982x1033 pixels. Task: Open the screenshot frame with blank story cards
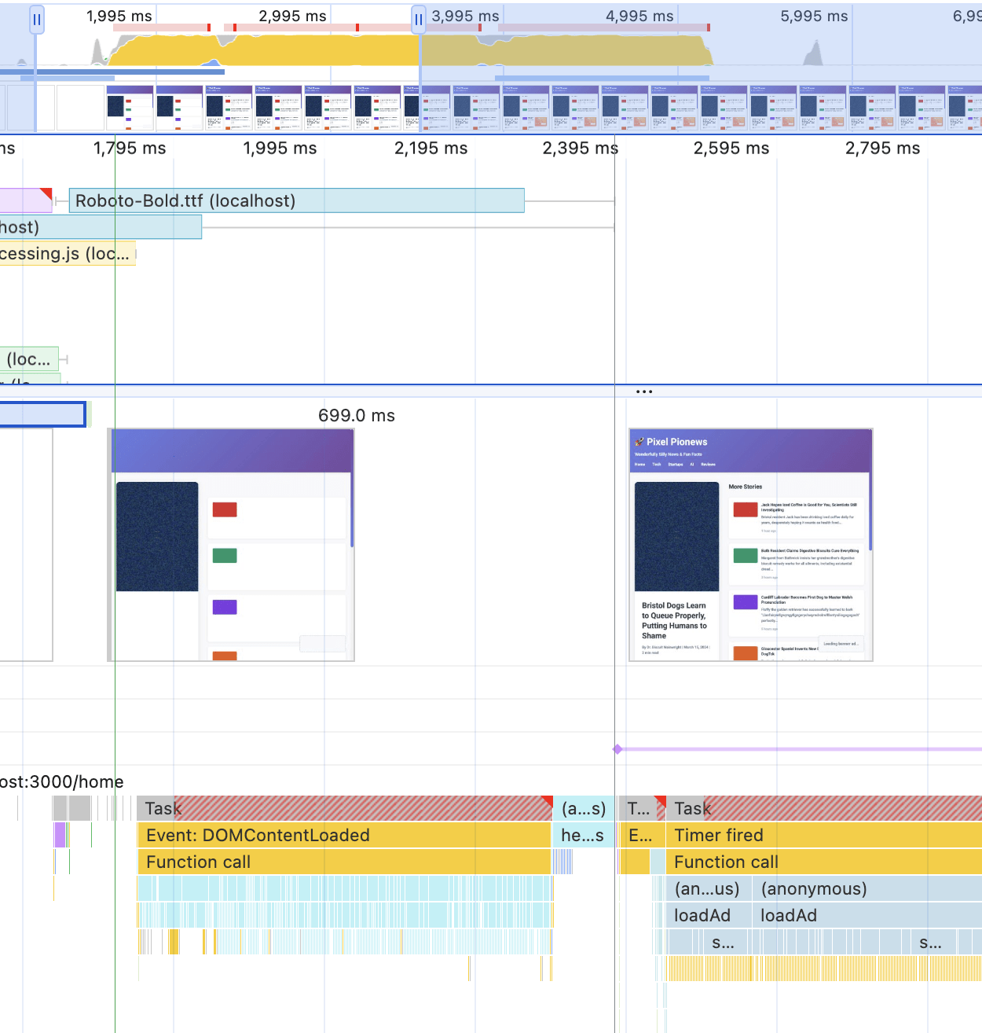[x=232, y=545]
